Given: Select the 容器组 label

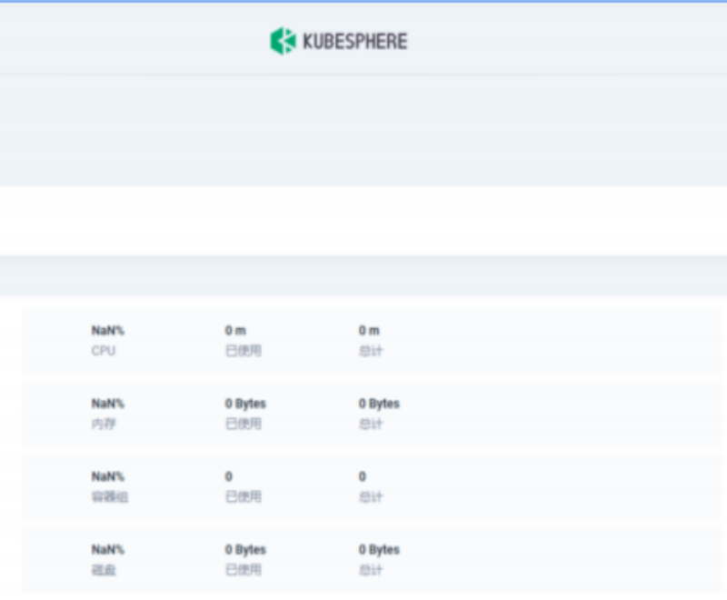Looking at the screenshot, I should coord(110,496).
